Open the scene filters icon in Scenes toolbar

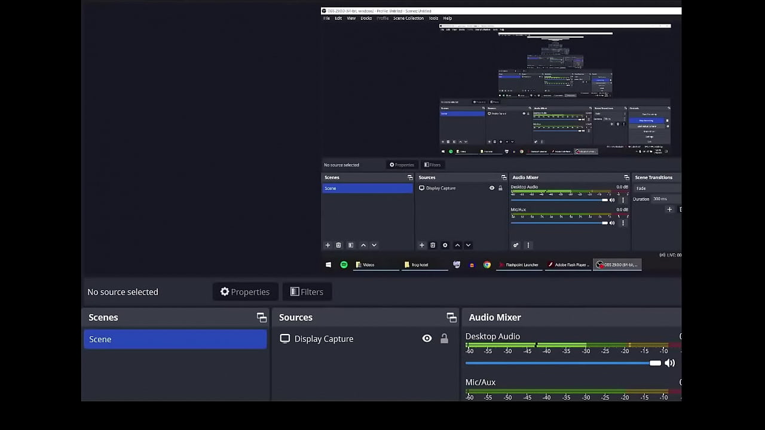click(x=351, y=245)
